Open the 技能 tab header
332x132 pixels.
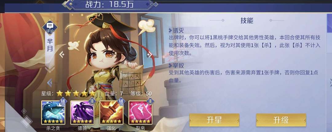coord(247,21)
